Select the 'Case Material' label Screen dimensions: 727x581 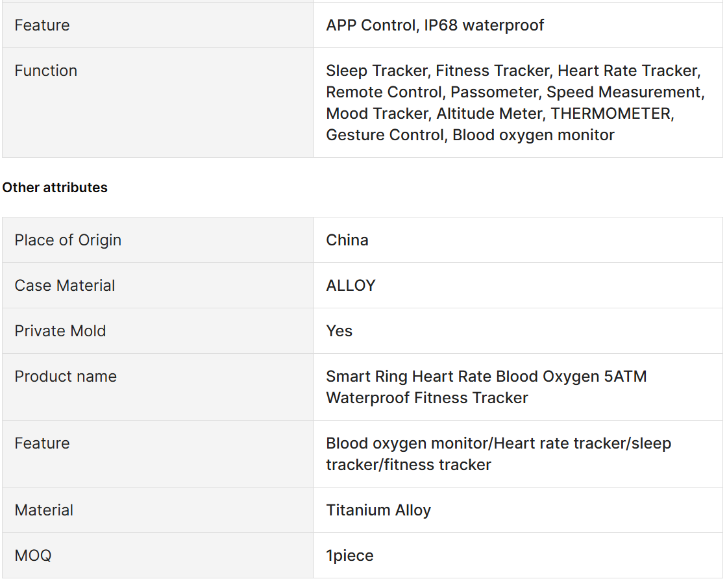[65, 286]
